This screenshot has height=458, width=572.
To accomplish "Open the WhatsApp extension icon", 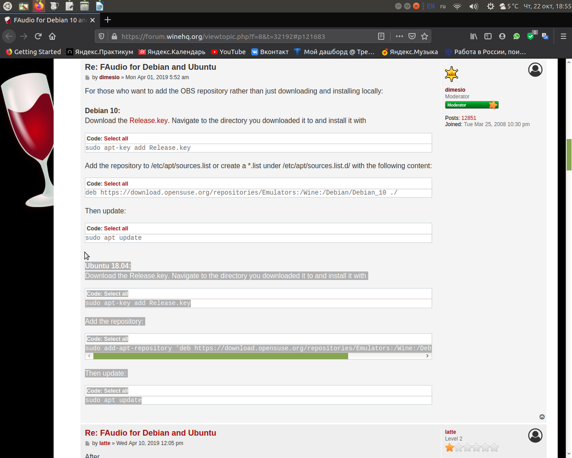I will pyautogui.click(x=516, y=36).
